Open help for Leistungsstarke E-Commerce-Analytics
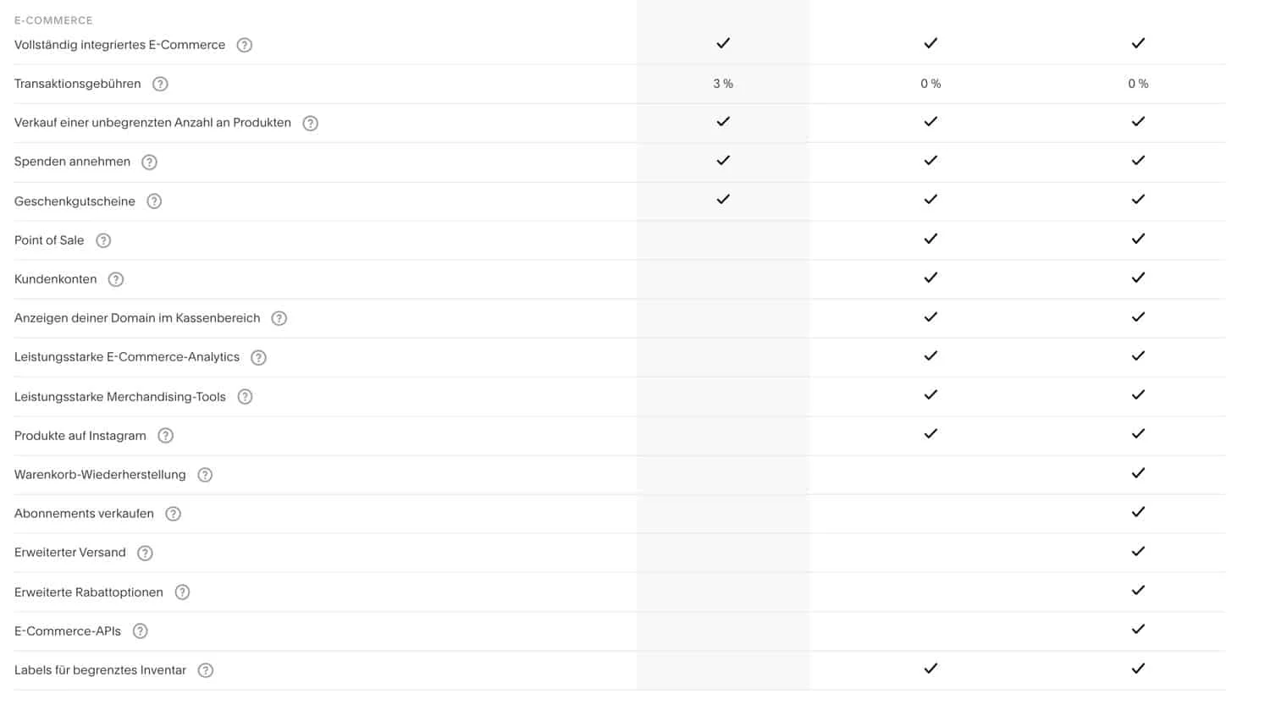The image size is (1270, 716). [x=259, y=357]
